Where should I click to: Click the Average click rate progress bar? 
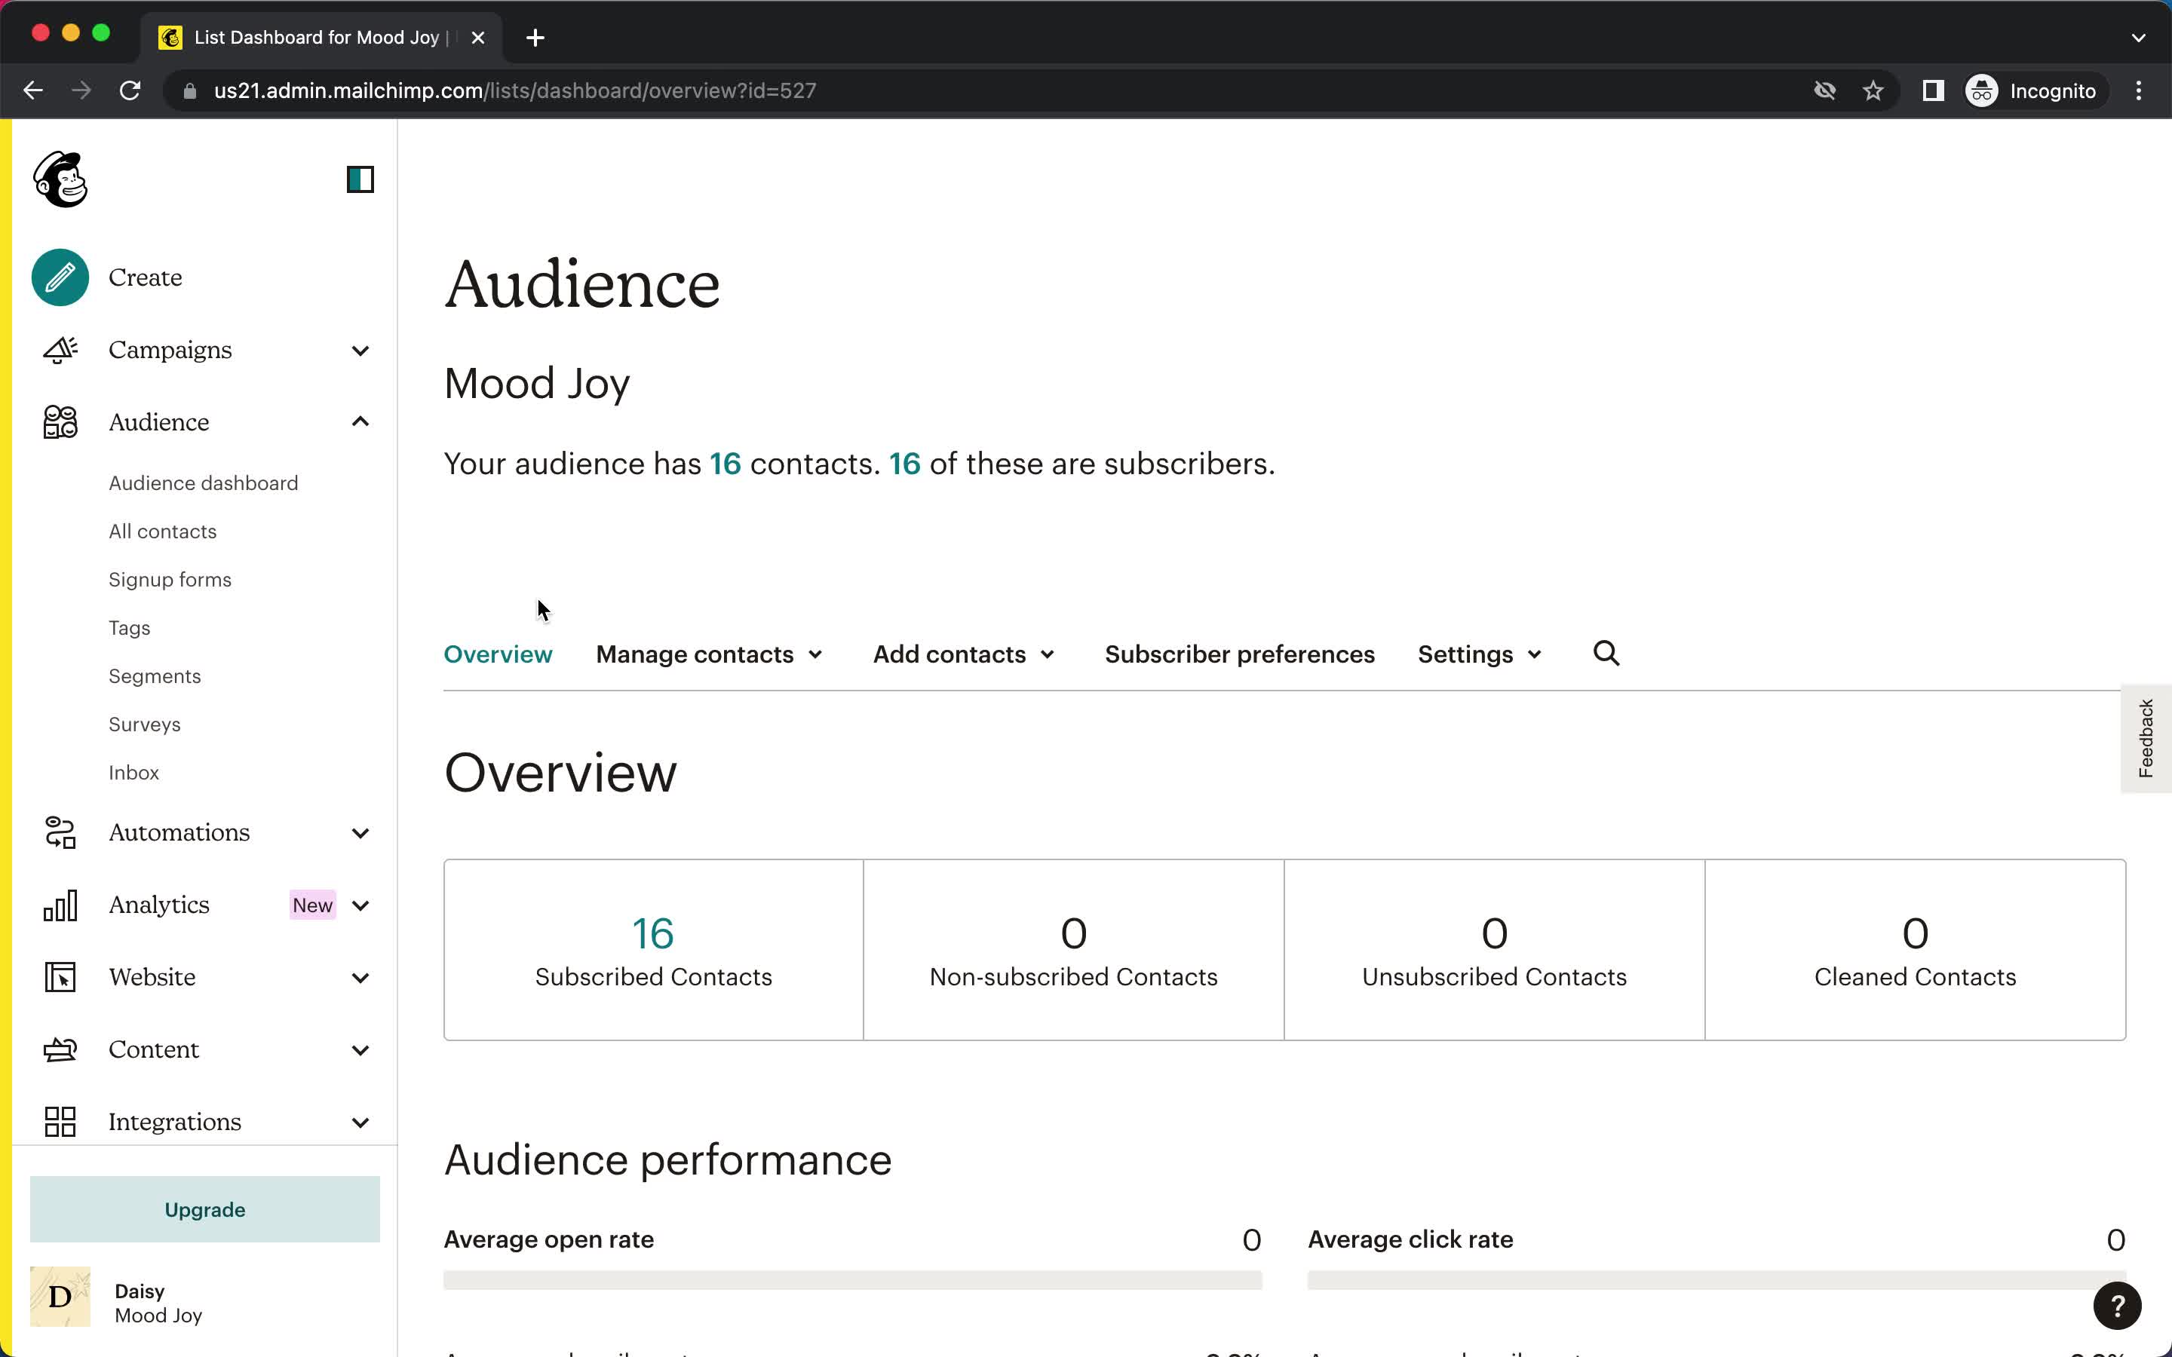1716,1280
